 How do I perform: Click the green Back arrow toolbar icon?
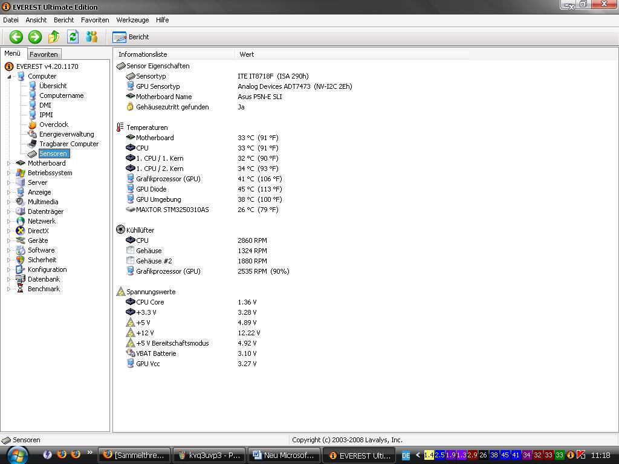click(16, 37)
